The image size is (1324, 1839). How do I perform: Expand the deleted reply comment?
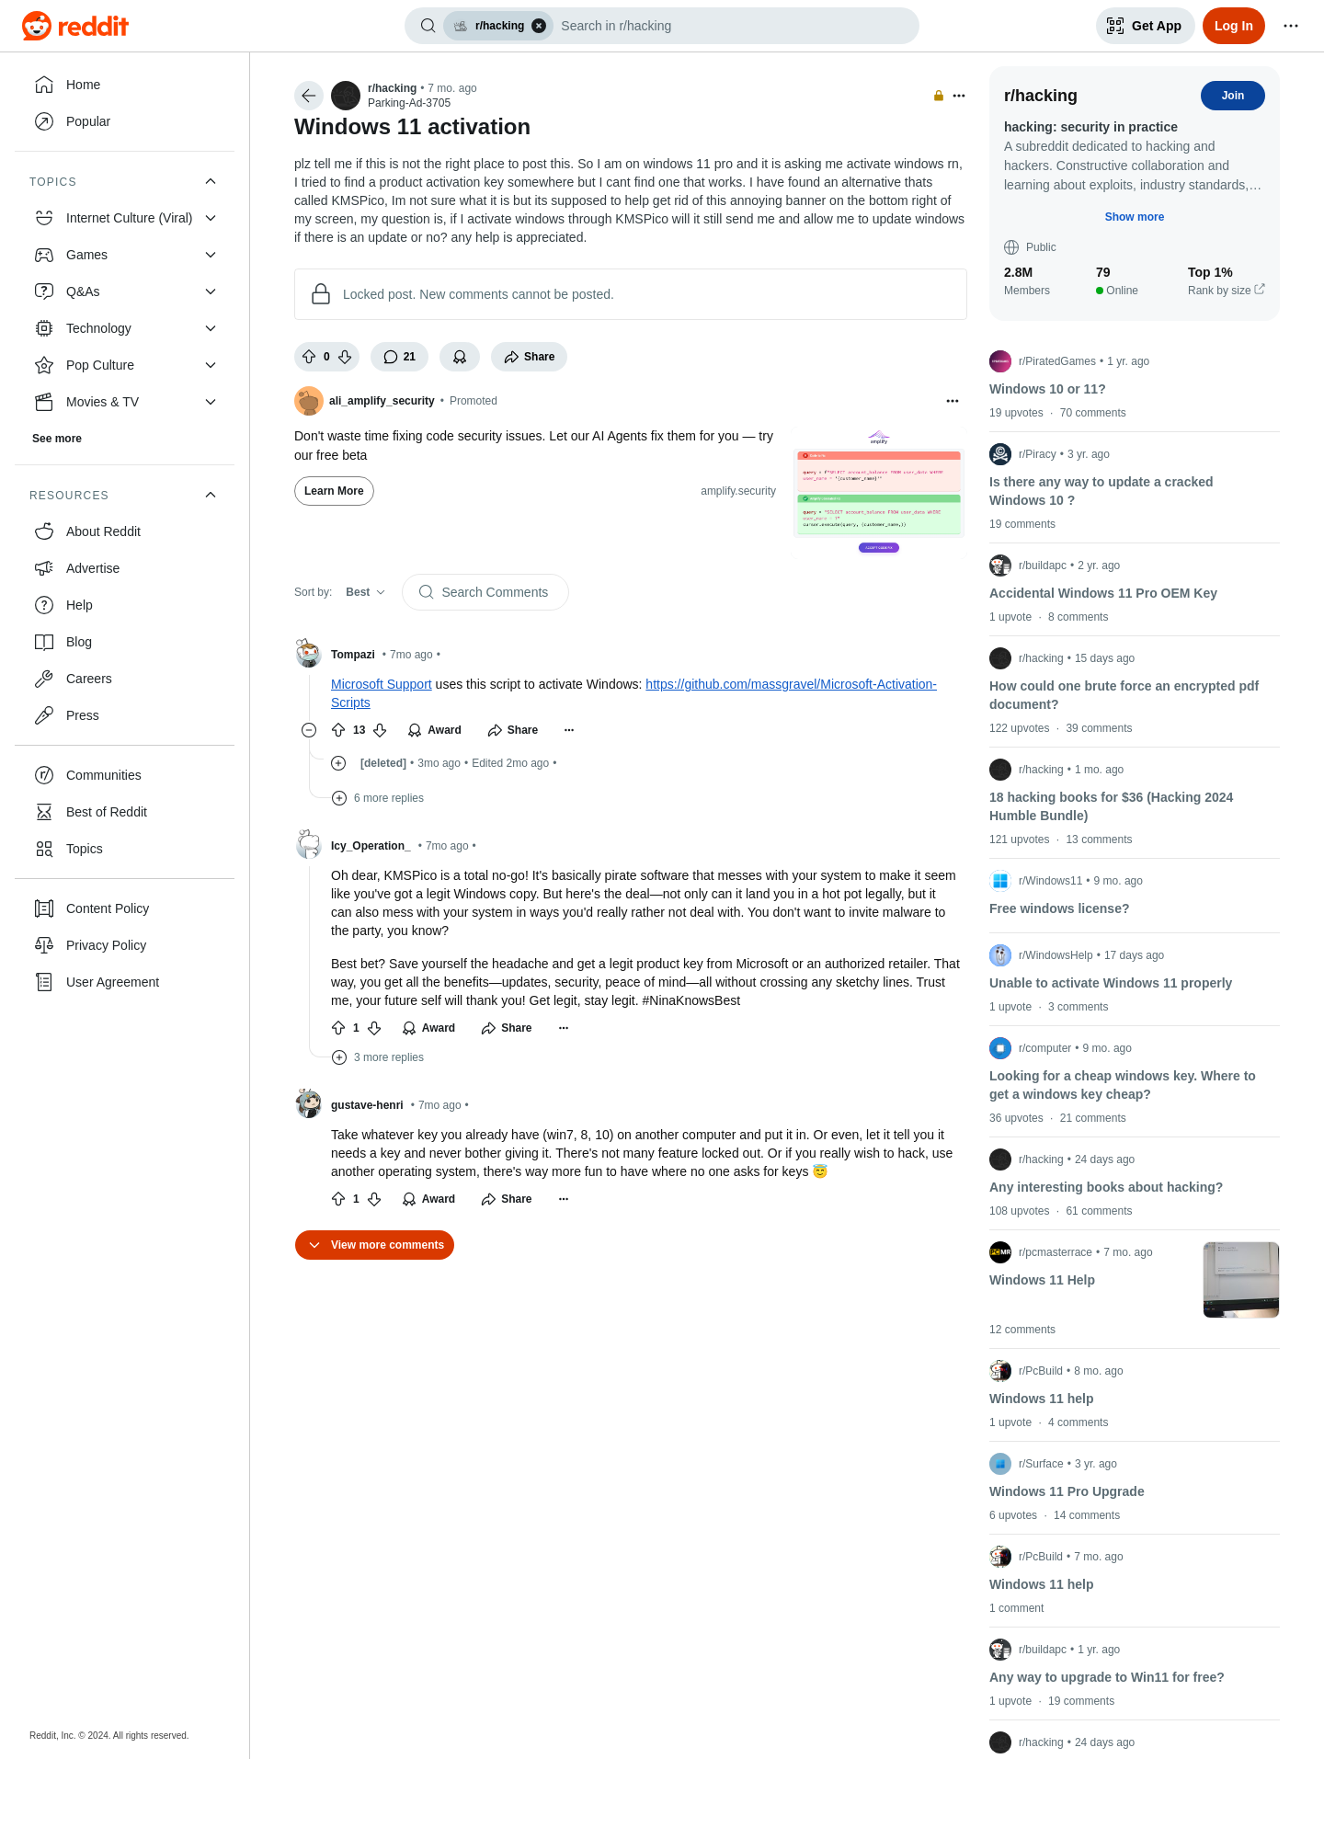pos(338,763)
